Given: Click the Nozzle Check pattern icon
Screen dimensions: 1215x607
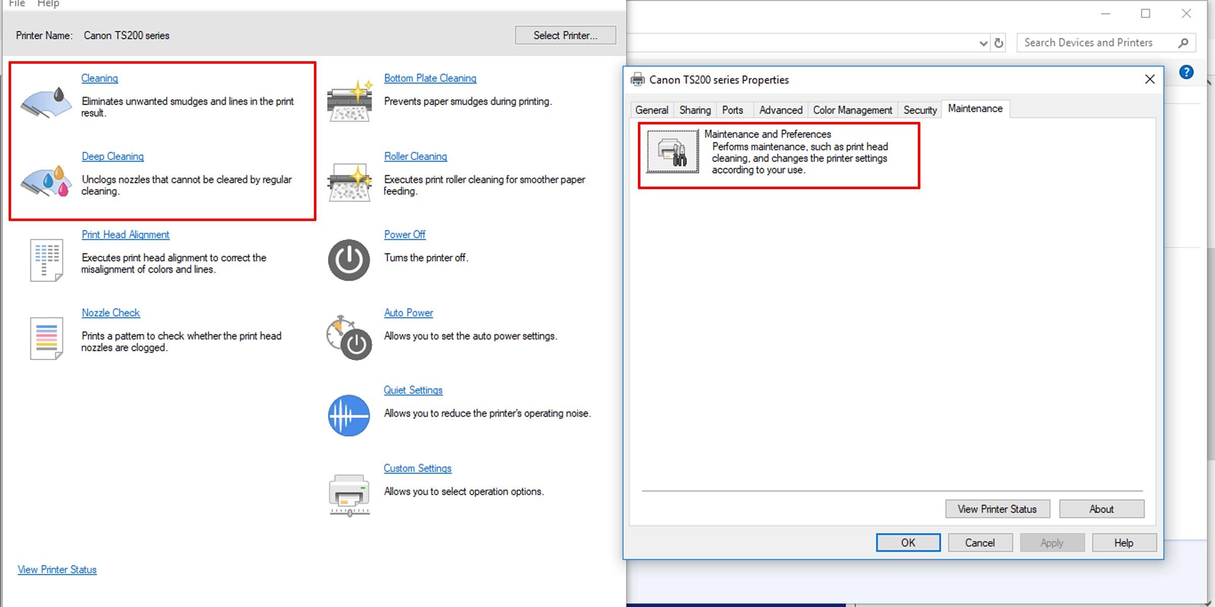Looking at the screenshot, I should (47, 338).
